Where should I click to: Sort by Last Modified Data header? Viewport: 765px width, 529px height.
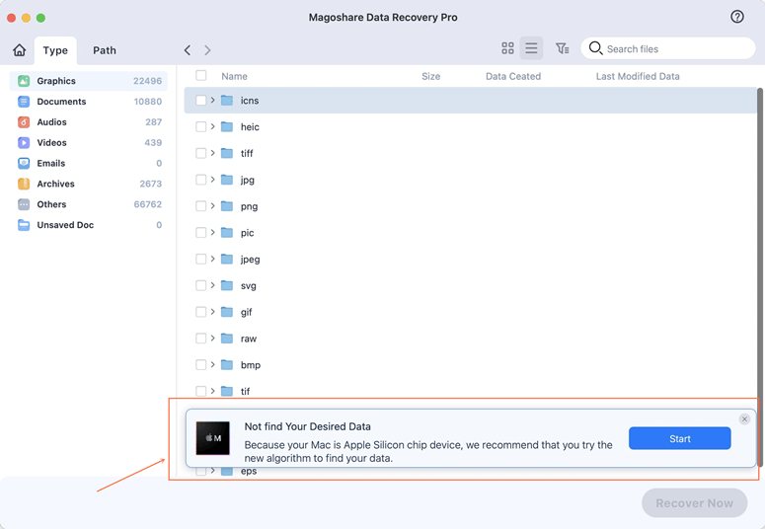(x=638, y=76)
